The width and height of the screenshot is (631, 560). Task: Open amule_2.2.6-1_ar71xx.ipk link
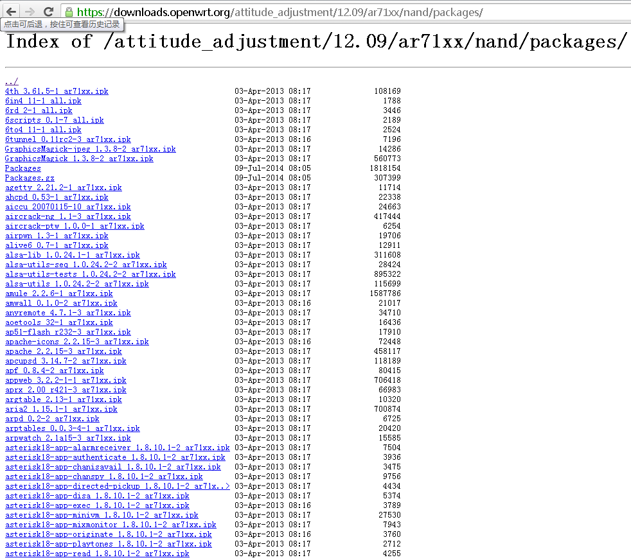point(59,293)
